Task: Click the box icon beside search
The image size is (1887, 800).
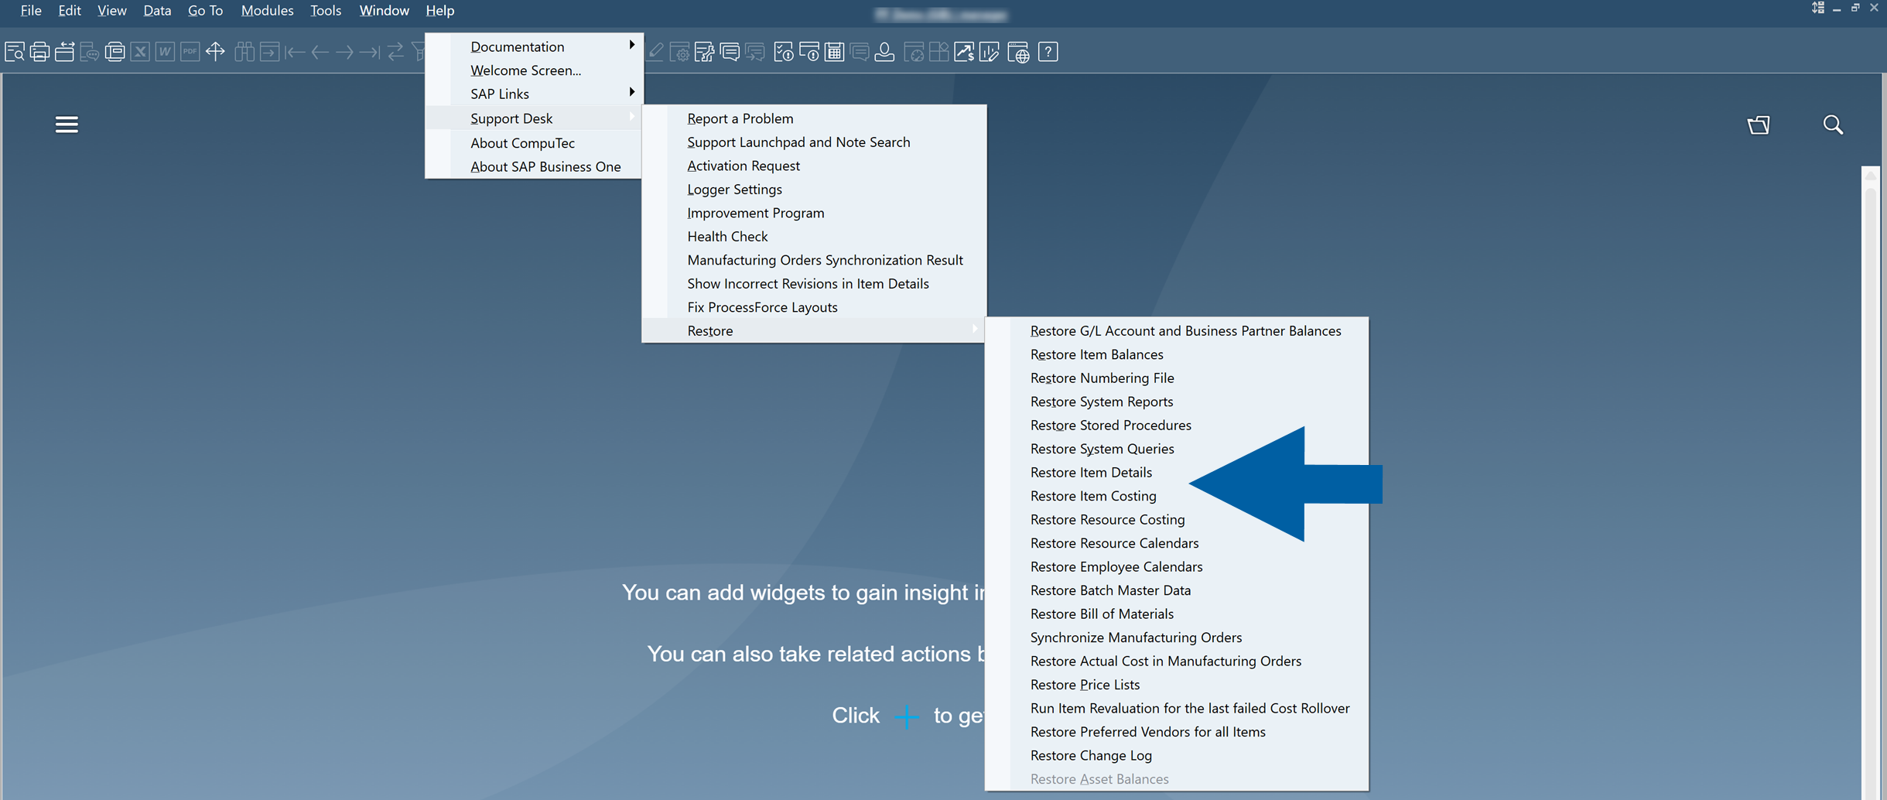Action: [1759, 125]
